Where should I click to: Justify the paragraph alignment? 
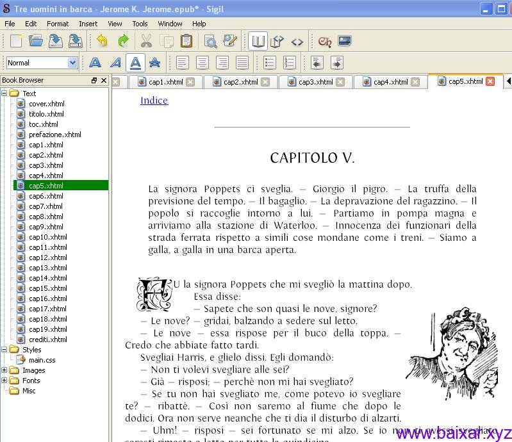[x=242, y=62]
